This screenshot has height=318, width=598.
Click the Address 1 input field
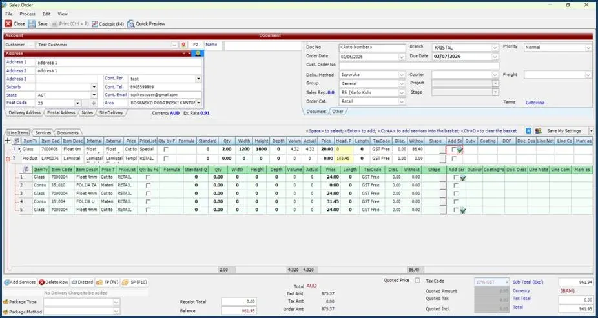click(119, 63)
